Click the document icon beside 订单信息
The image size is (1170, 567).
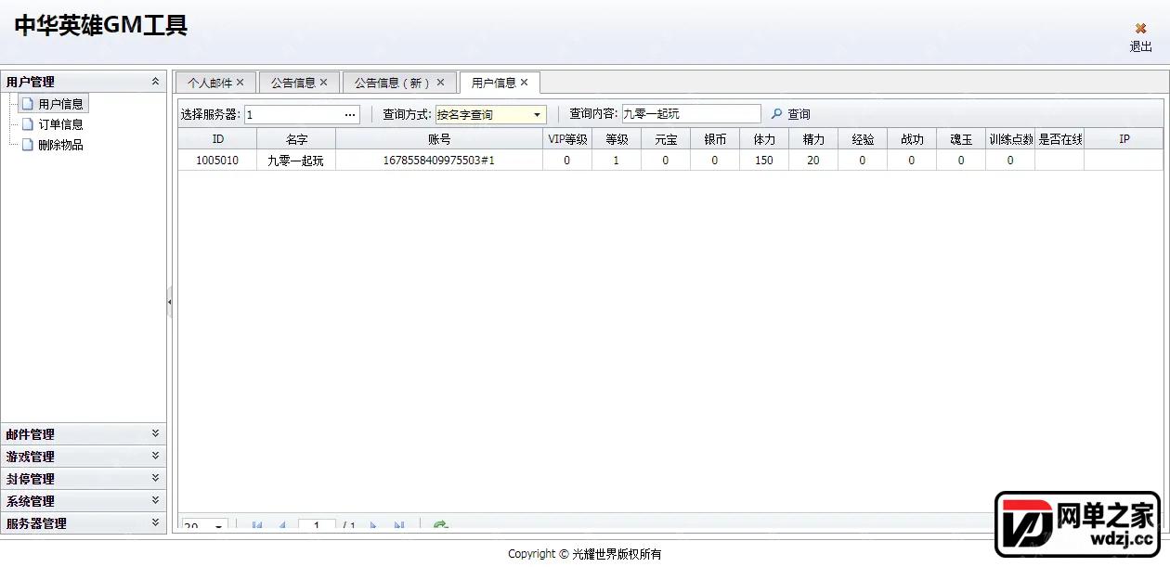(x=28, y=124)
